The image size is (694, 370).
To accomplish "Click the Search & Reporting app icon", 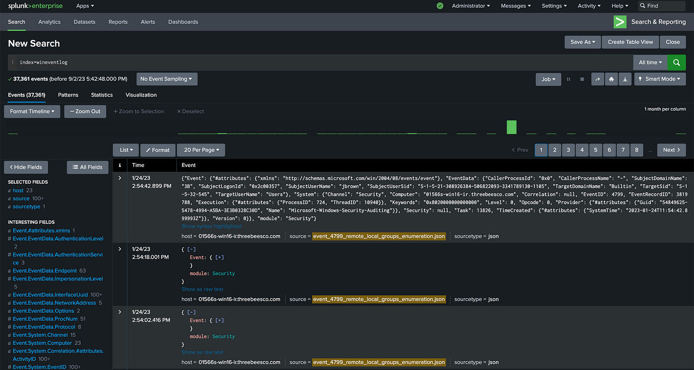I will click(x=620, y=22).
